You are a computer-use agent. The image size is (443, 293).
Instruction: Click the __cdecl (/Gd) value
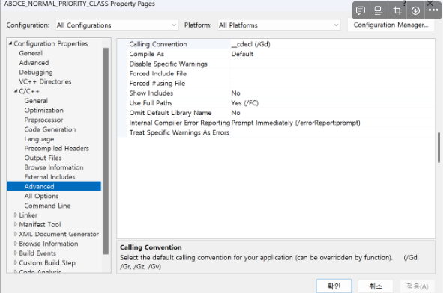pos(250,44)
